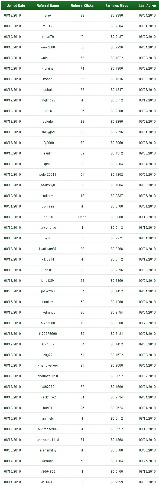Click the None clicks cell for lohu10
The width and height of the screenshot is (159, 486).
pyautogui.click(x=82, y=217)
